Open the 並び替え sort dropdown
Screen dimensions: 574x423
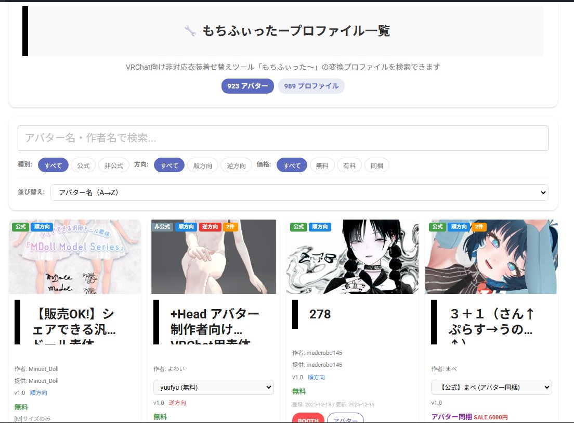pyautogui.click(x=299, y=193)
